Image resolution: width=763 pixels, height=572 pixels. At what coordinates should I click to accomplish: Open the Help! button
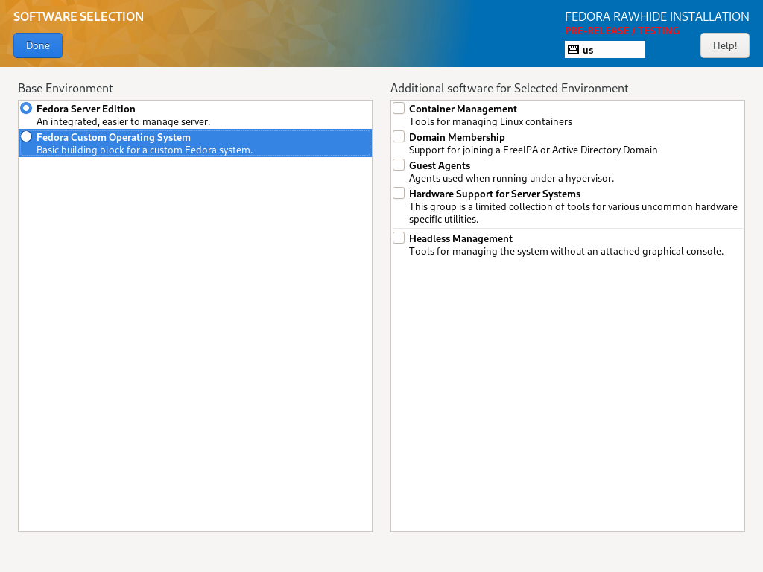click(724, 45)
